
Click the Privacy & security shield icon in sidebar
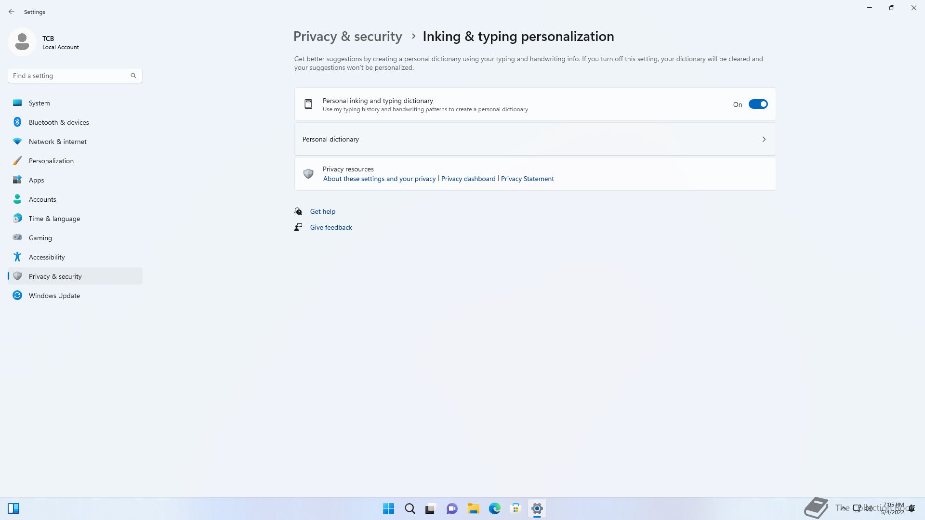17,276
